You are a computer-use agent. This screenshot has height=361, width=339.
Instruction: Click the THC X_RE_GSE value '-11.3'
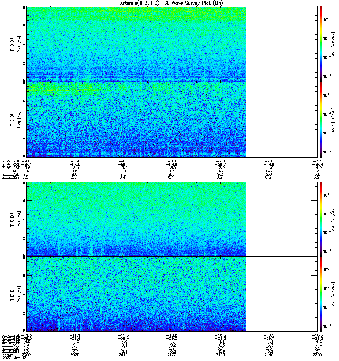coord(26,335)
